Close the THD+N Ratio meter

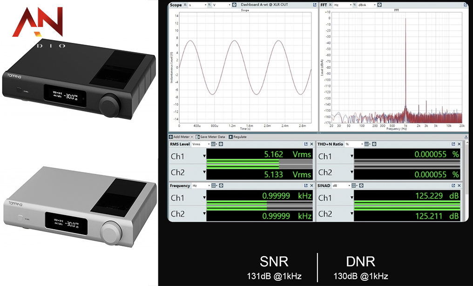[459, 144]
